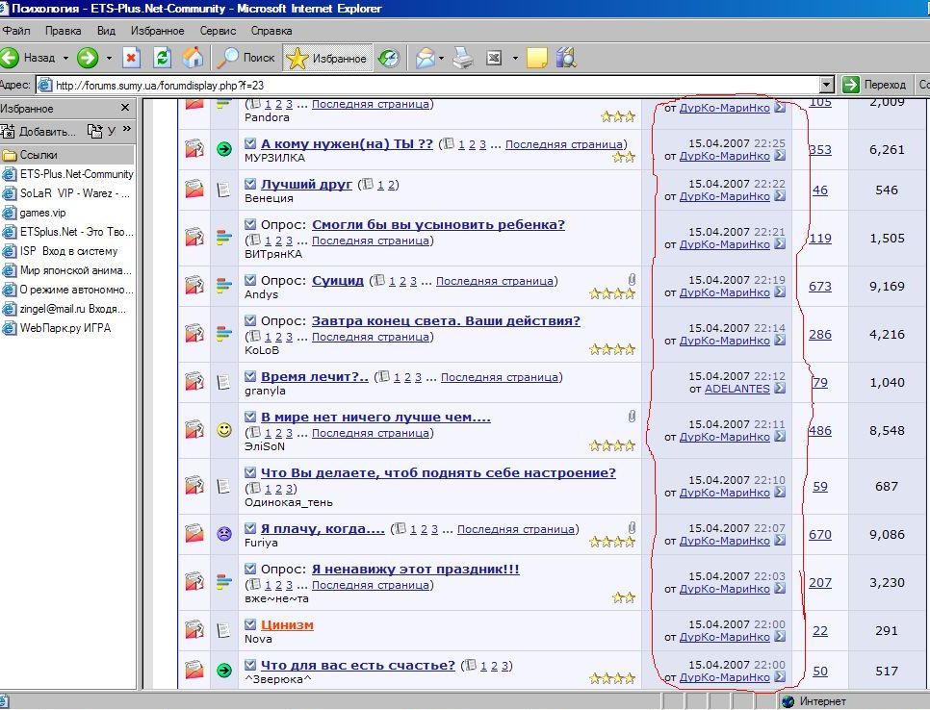This screenshot has width=930, height=710.
Task: Expand the favorites panel chevron overflow
Action: [x=126, y=129]
